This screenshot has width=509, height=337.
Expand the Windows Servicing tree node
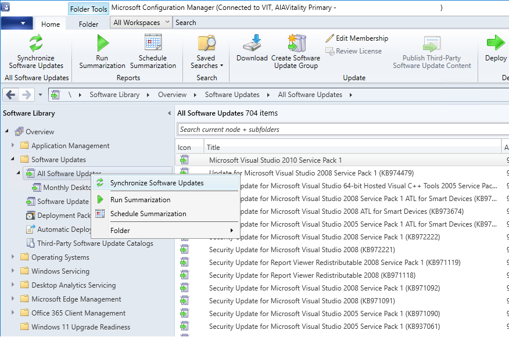[x=13, y=270]
